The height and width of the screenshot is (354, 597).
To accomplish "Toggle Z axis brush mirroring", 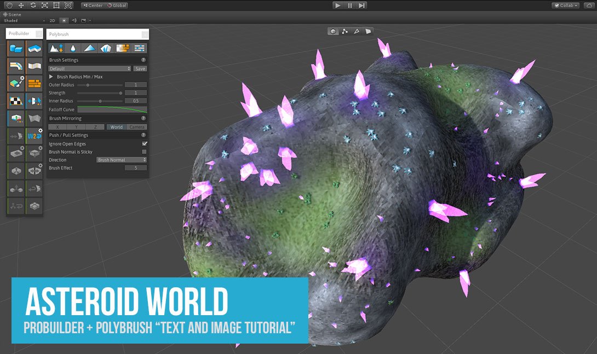I will pyautogui.click(x=95, y=127).
